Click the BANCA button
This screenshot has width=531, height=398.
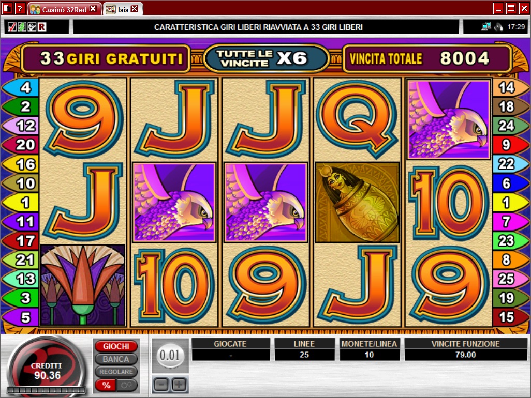[x=116, y=359]
